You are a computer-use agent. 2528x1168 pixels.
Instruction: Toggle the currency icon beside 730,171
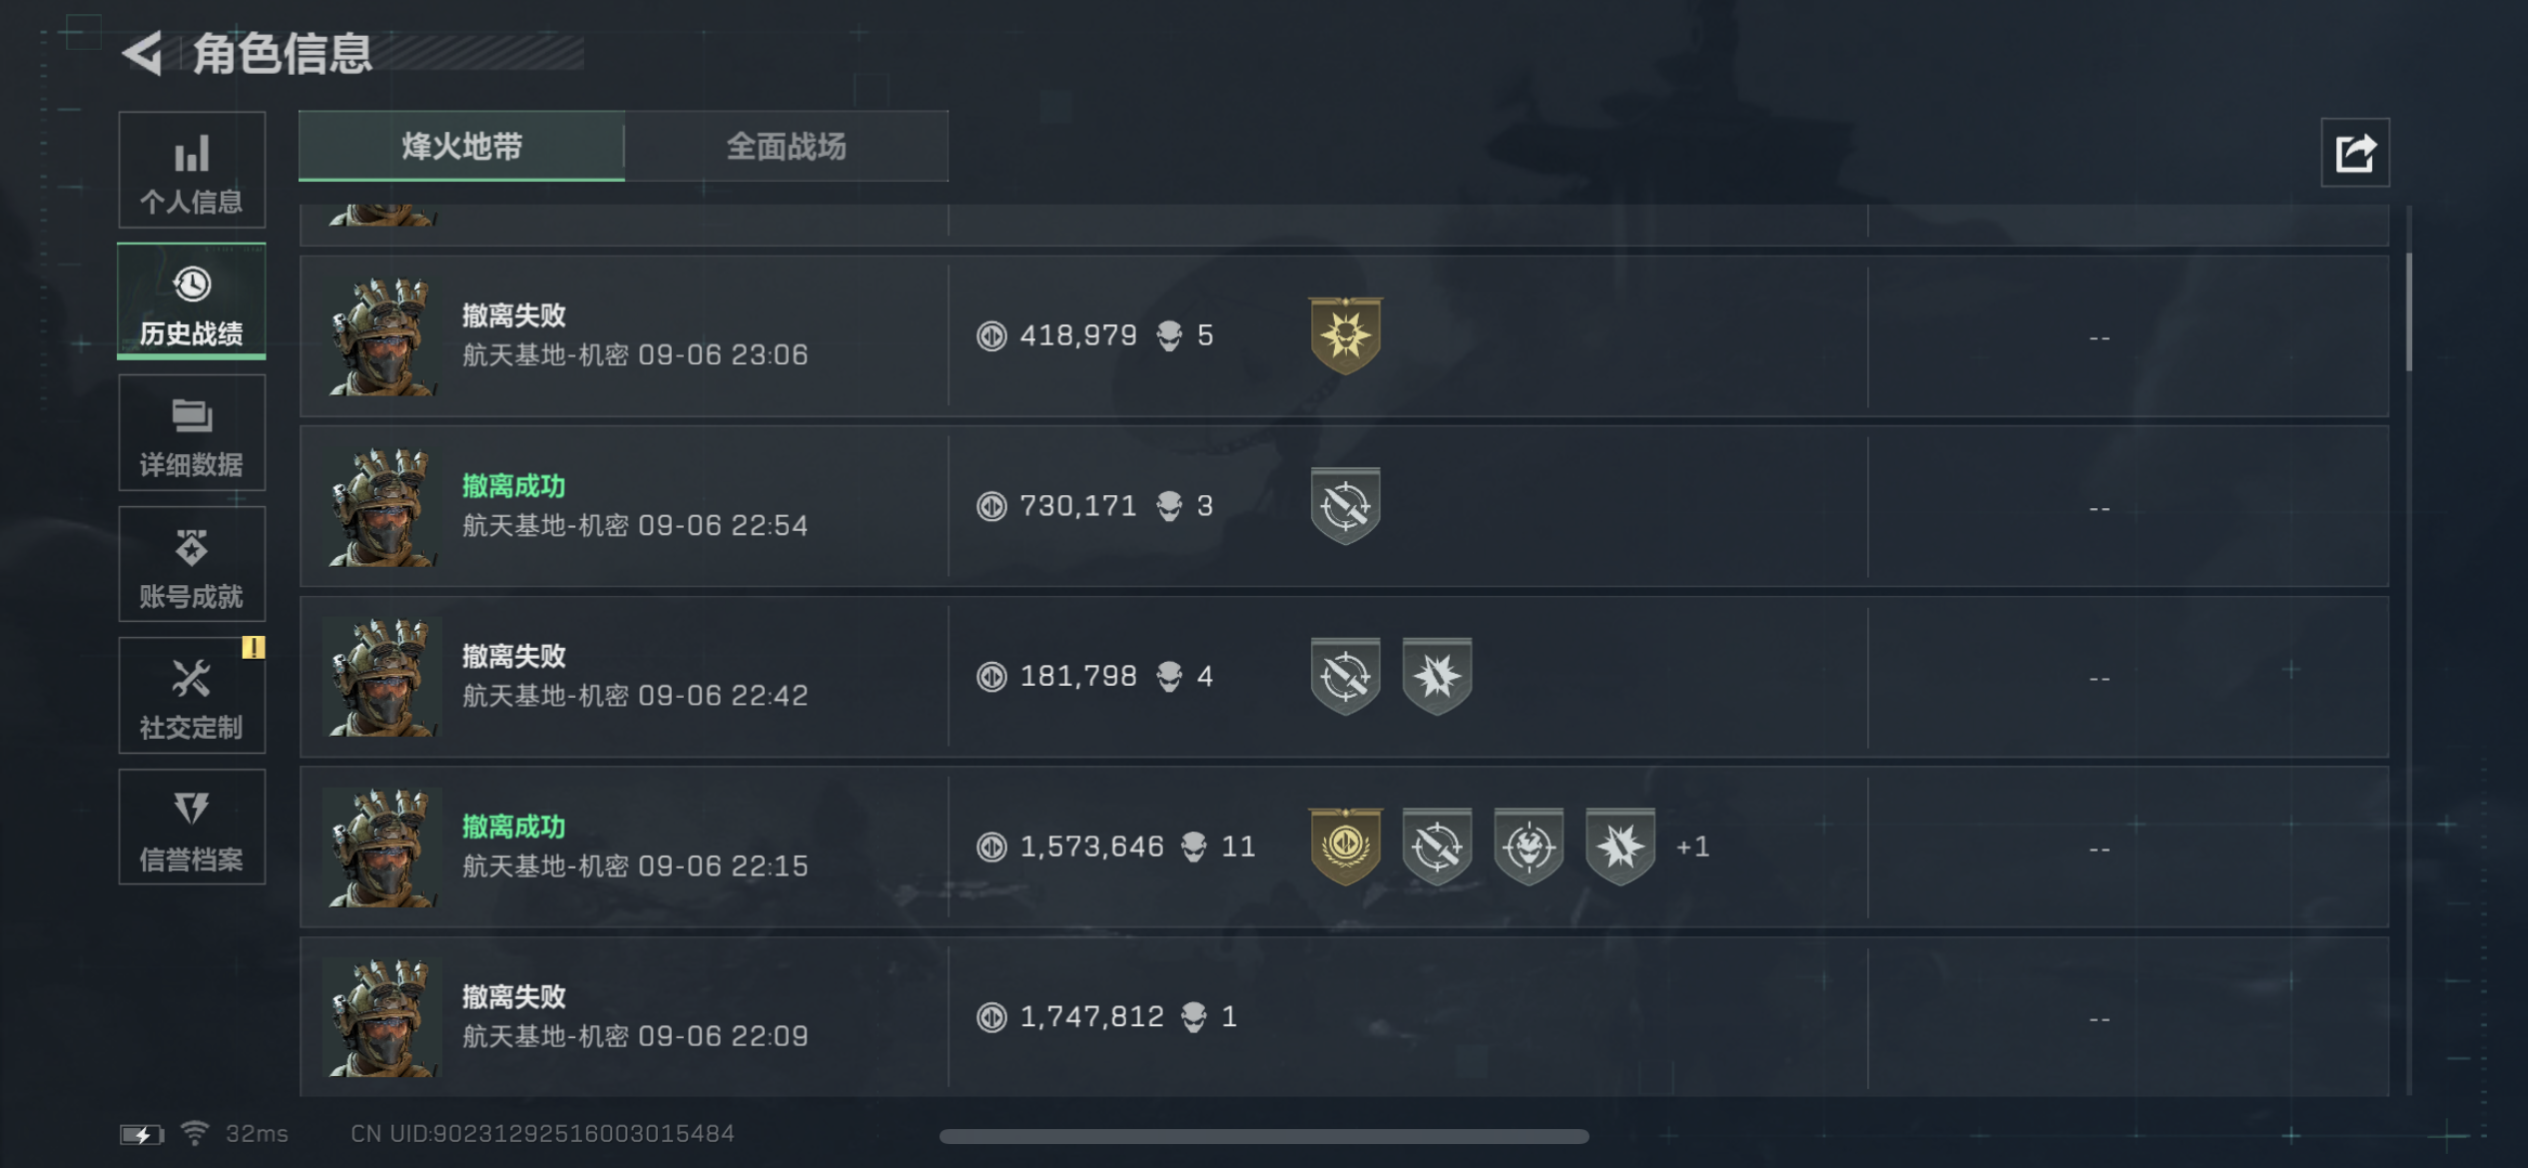tap(989, 506)
